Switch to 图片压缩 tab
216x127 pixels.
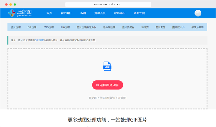pos(16,27)
